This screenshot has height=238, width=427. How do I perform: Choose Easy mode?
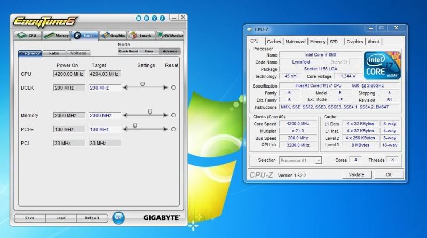tap(149, 51)
